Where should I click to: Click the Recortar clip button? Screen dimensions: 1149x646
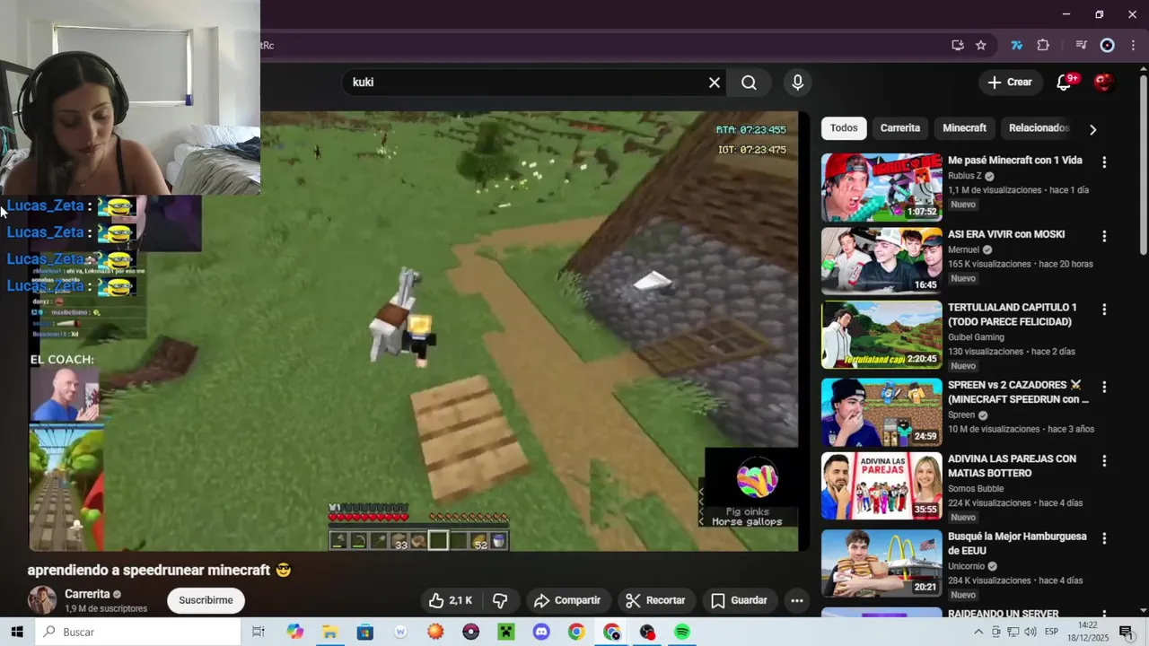tap(655, 600)
